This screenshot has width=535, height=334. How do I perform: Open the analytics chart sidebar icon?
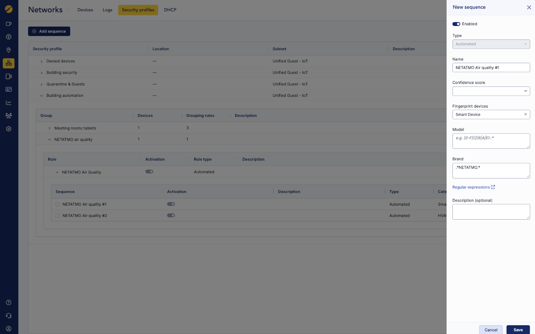(x=9, y=103)
